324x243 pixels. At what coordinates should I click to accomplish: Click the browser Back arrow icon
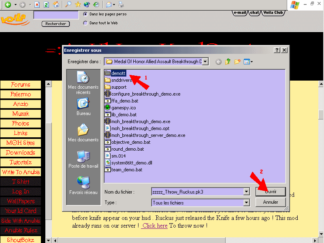click(x=8, y=4)
